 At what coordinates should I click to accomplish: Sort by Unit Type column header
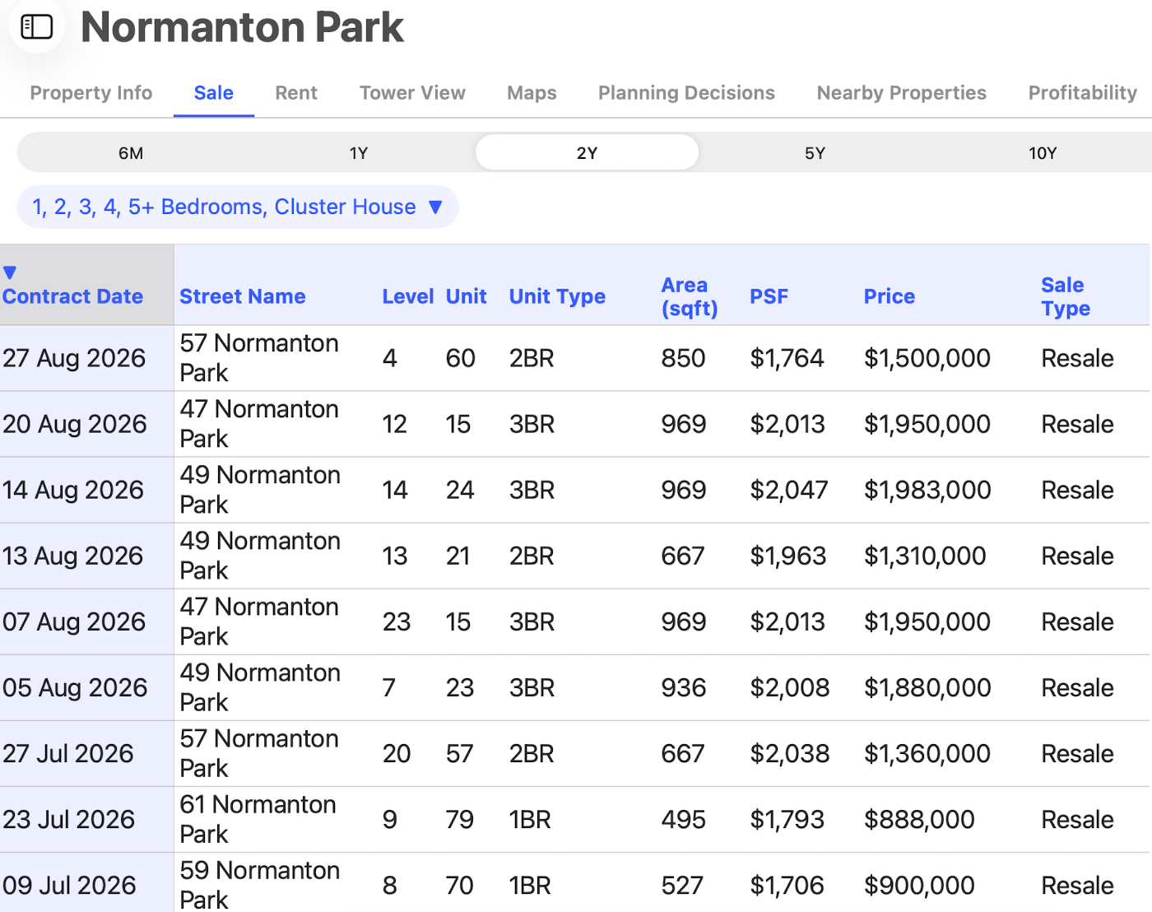point(557,296)
